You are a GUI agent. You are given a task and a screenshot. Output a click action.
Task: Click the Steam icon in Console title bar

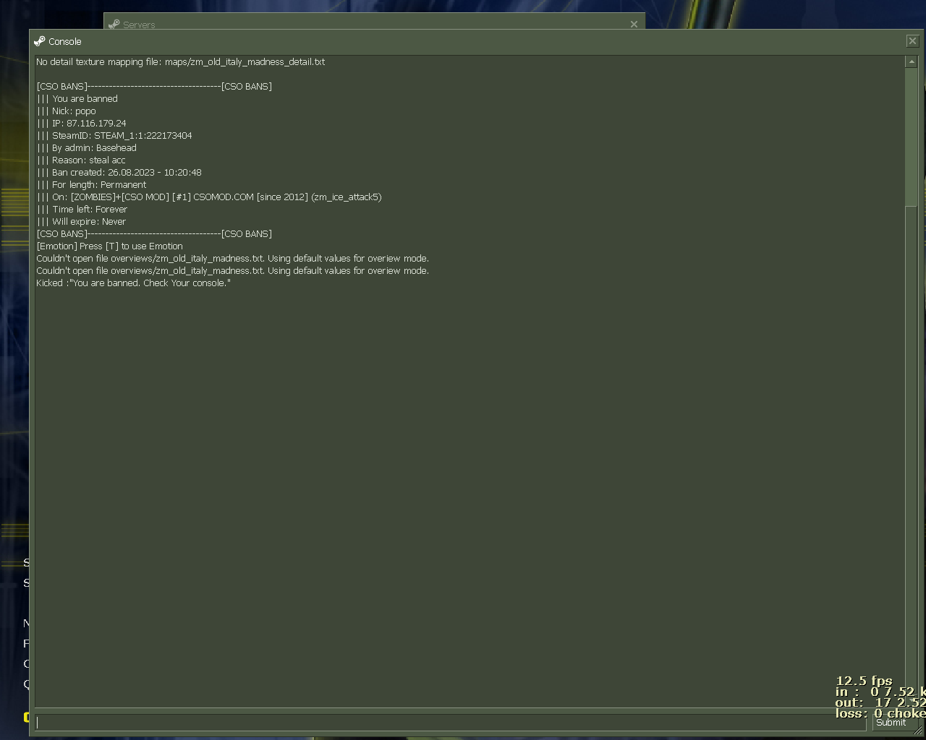click(40, 41)
